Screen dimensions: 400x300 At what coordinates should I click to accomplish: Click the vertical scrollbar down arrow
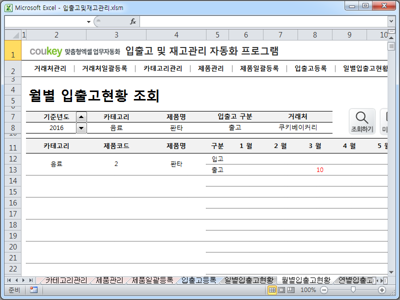(x=391, y=272)
